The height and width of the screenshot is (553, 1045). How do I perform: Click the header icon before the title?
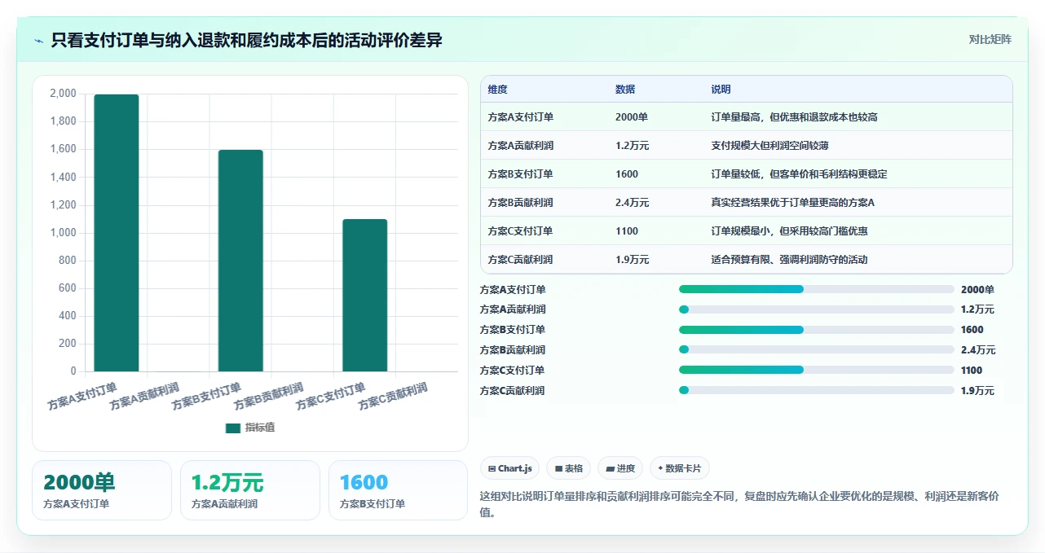(38, 40)
